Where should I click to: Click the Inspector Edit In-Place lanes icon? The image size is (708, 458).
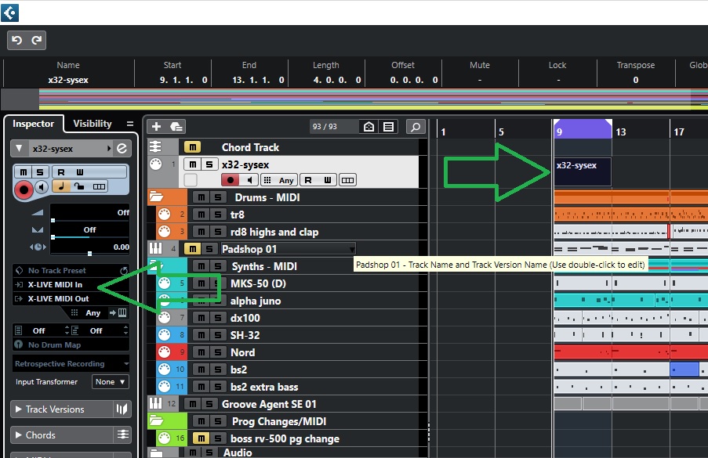tap(99, 186)
